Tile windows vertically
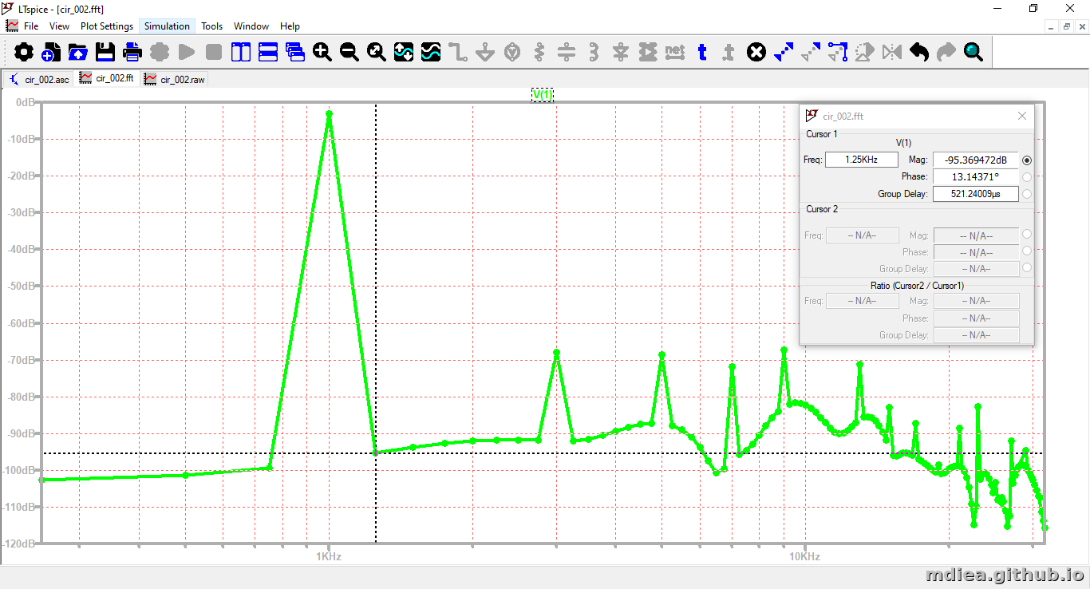 [x=241, y=53]
